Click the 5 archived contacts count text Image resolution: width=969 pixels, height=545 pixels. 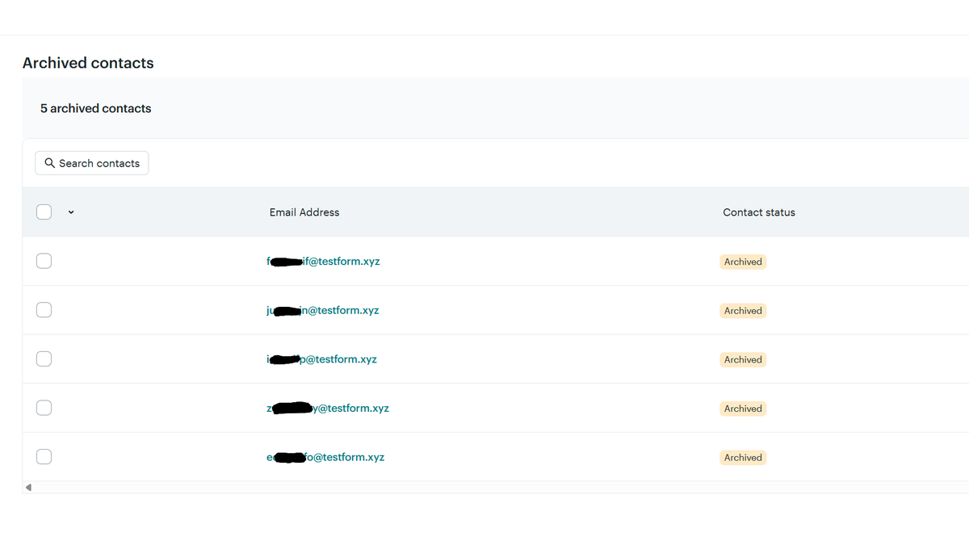[96, 108]
